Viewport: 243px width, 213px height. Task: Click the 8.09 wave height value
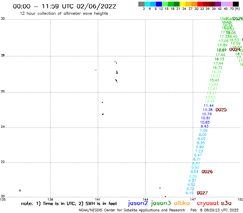pyautogui.click(x=203, y=135)
